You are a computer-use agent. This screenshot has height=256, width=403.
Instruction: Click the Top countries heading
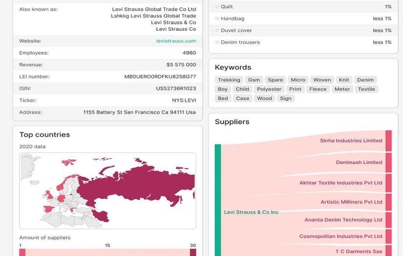(44, 135)
